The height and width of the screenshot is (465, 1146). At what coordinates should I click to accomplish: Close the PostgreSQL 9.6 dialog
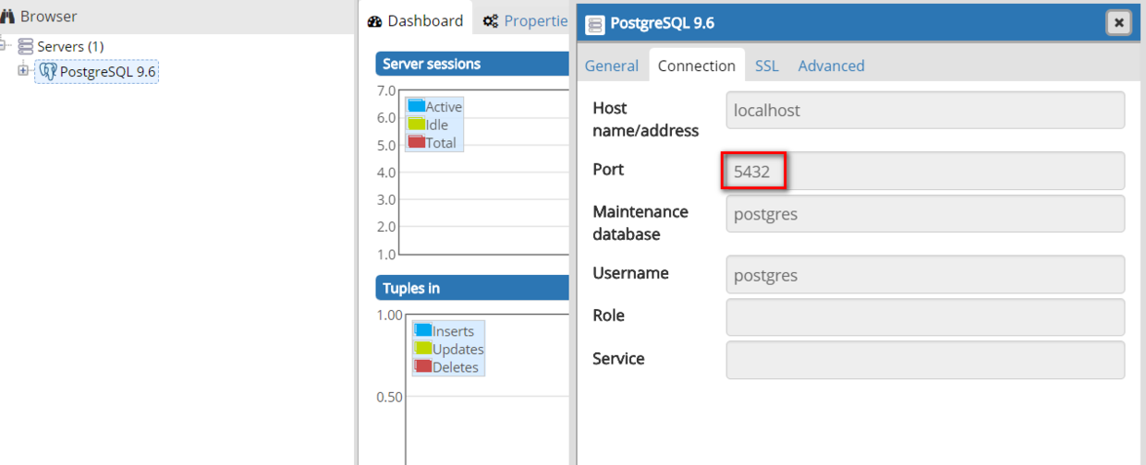(x=1118, y=23)
